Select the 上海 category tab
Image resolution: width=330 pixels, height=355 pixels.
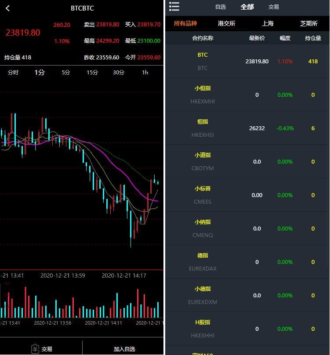click(x=268, y=23)
